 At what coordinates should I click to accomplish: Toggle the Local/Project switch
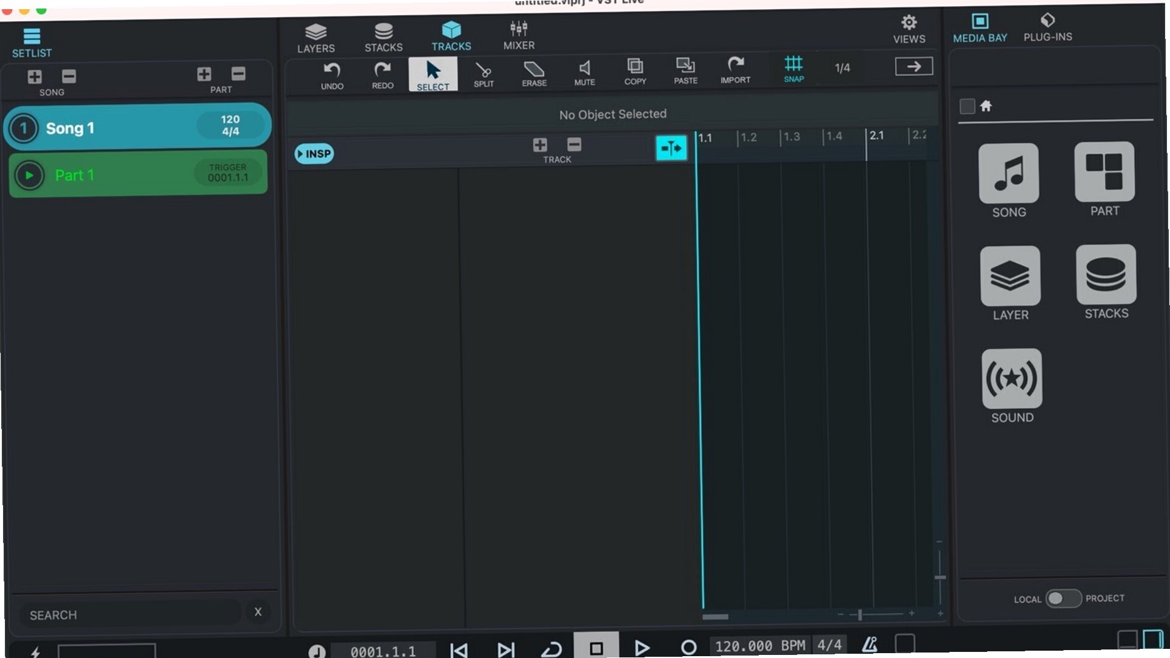1064,598
